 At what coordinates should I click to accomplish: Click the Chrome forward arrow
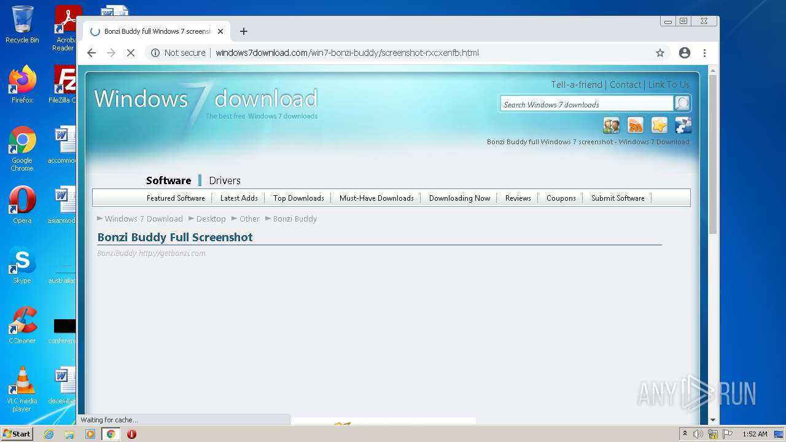click(111, 53)
